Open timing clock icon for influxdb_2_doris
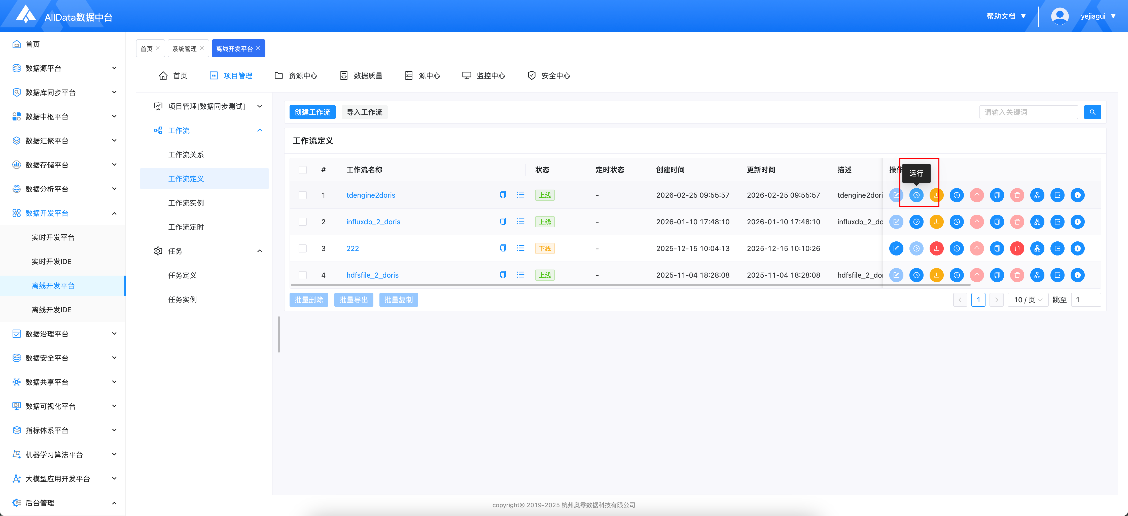Viewport: 1128px width, 516px height. 956,222
